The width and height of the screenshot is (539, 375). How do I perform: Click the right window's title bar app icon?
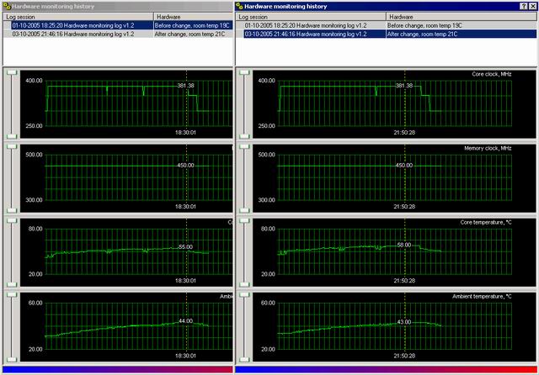pos(241,5)
